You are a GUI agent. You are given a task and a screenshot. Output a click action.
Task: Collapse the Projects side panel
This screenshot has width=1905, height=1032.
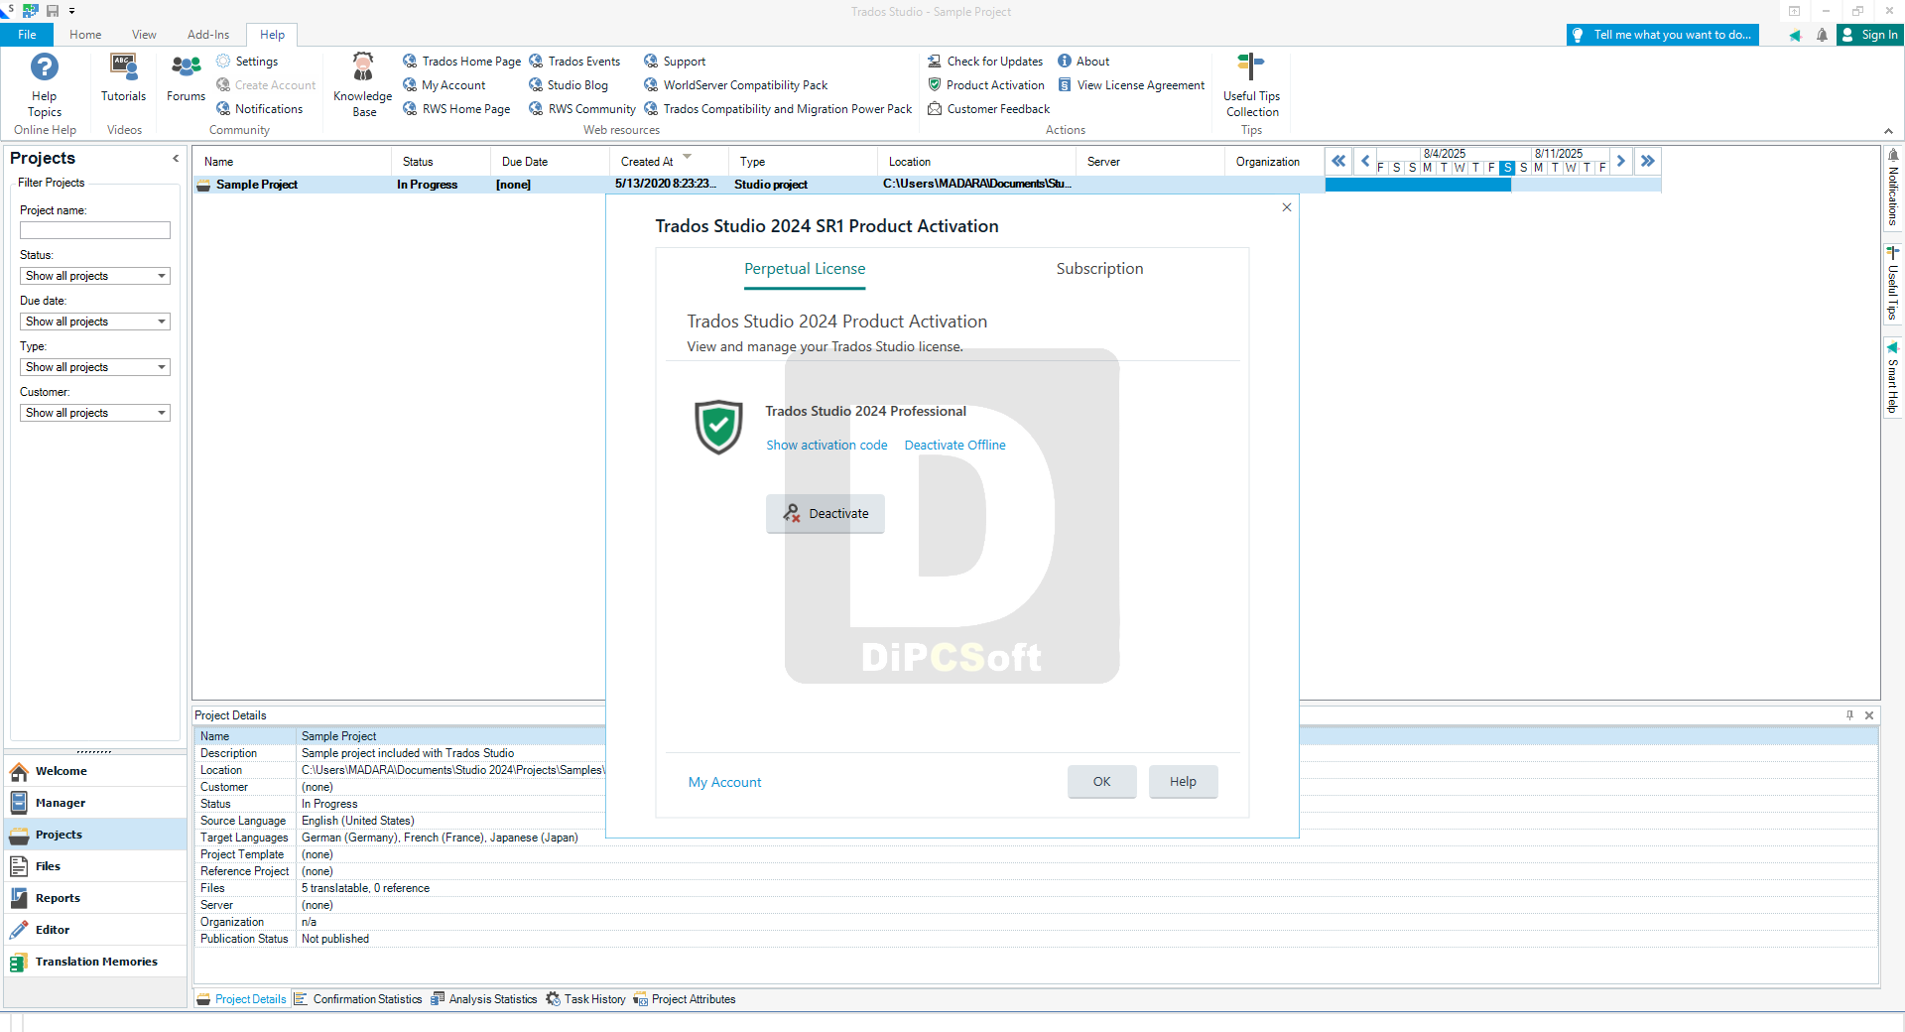176,158
